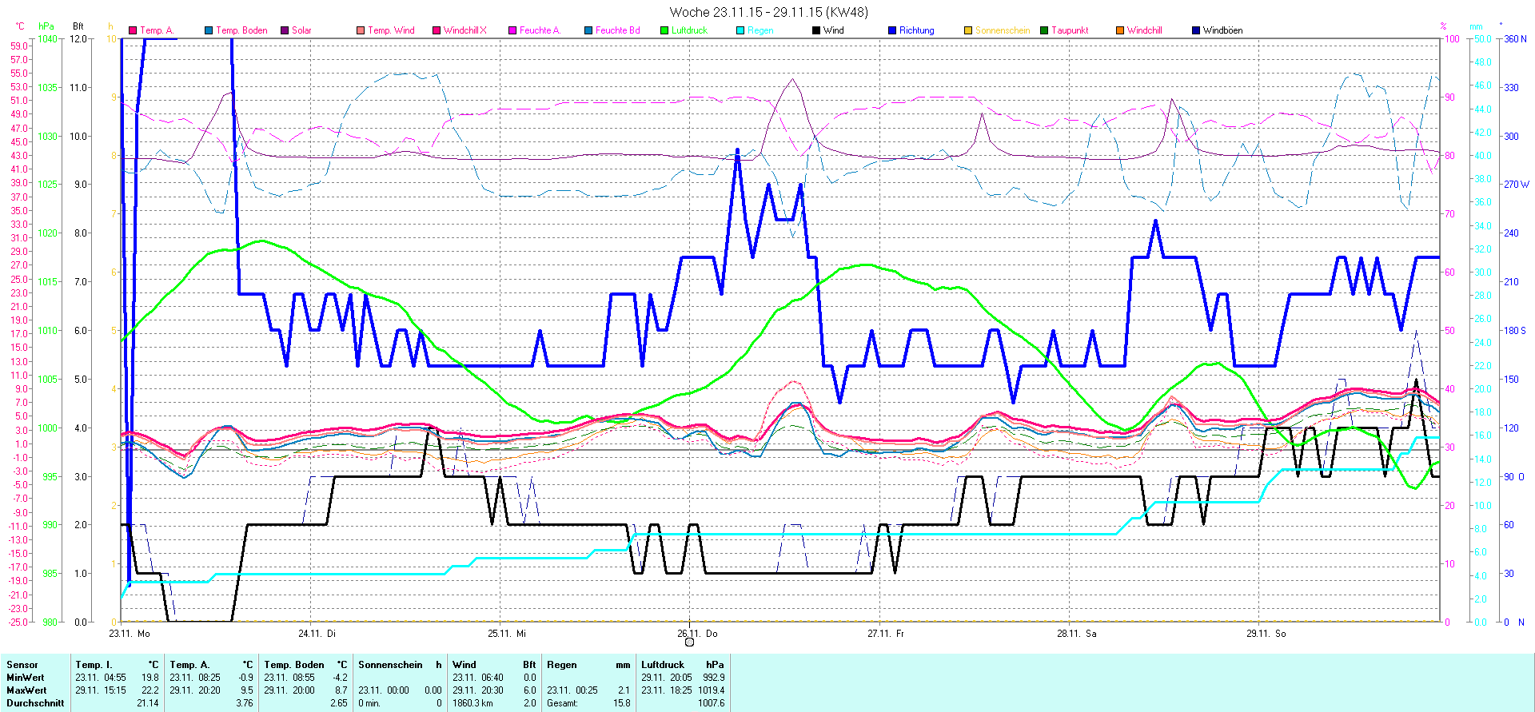Click the dark green Taupunkt legend square
Viewport: 1535px width, 712px height.
point(1044,30)
